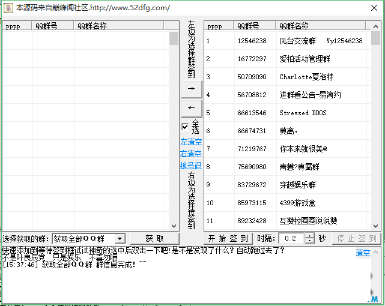
Task: Click left list QQ群名称 column header
Action: (119, 26)
